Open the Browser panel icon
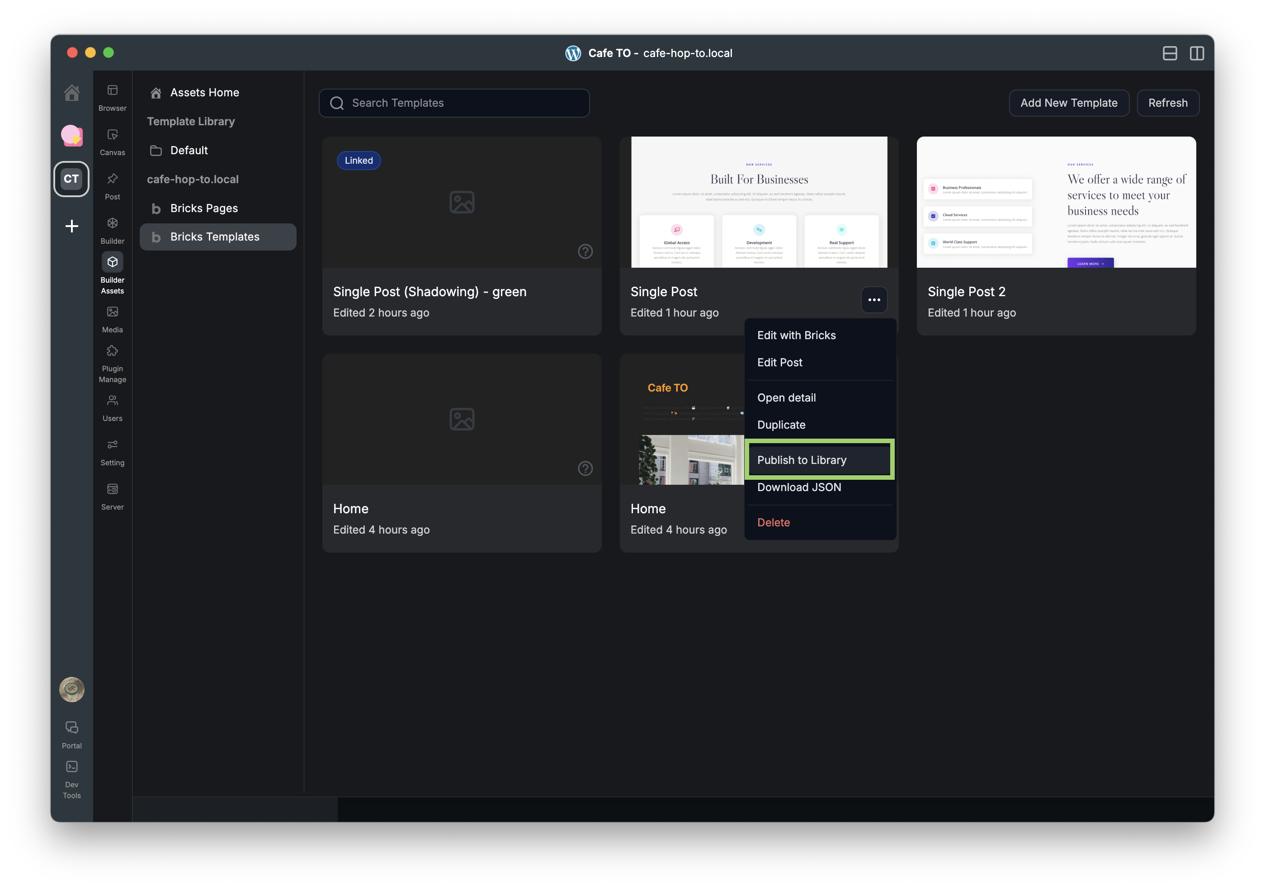1265x889 pixels. click(x=113, y=90)
